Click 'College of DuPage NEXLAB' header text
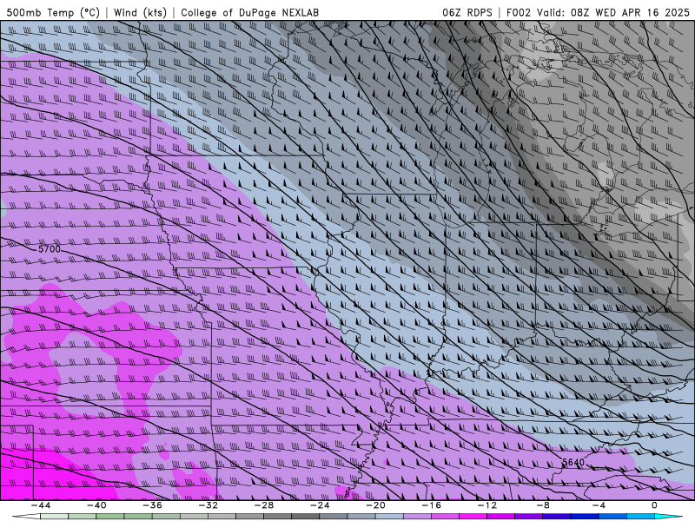 [x=249, y=12]
